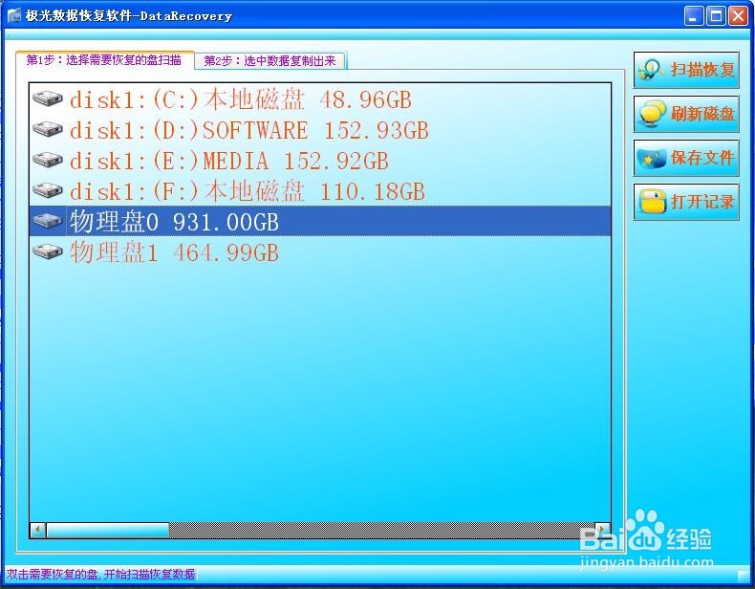Select disk1:(D:)SOFTWARE 152.93GB row

320,130
